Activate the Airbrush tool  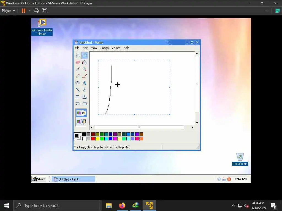pos(77,83)
